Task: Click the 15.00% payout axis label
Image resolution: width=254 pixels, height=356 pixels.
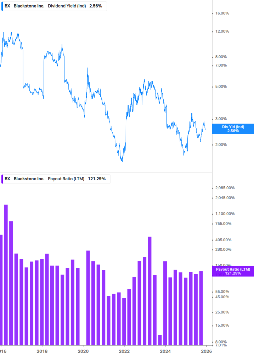Action: pyautogui.click(x=222, y=325)
